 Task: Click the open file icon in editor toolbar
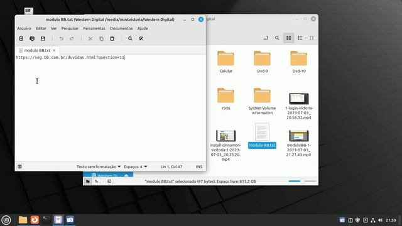[x=32, y=38]
